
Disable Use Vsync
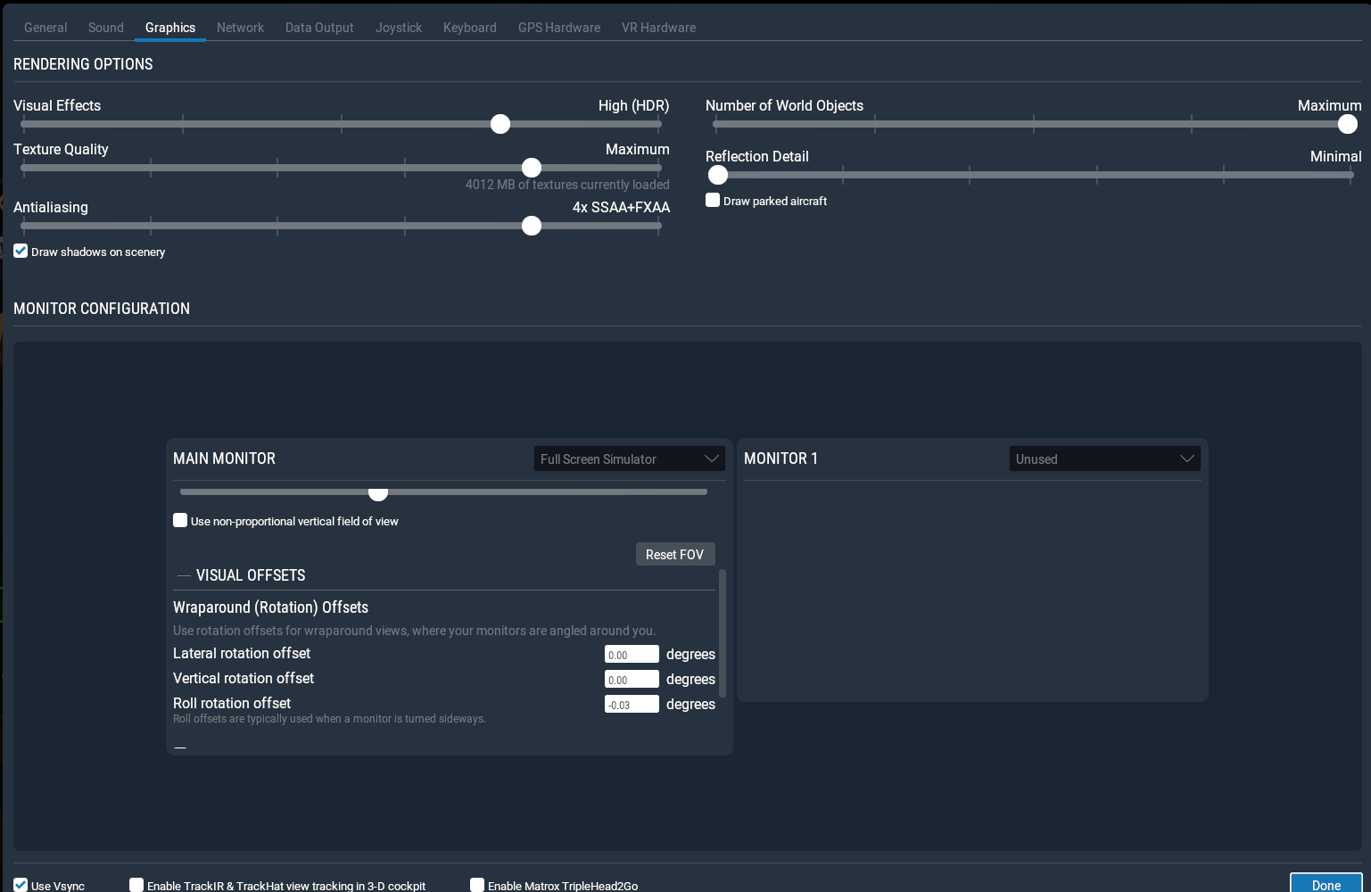pos(21,884)
